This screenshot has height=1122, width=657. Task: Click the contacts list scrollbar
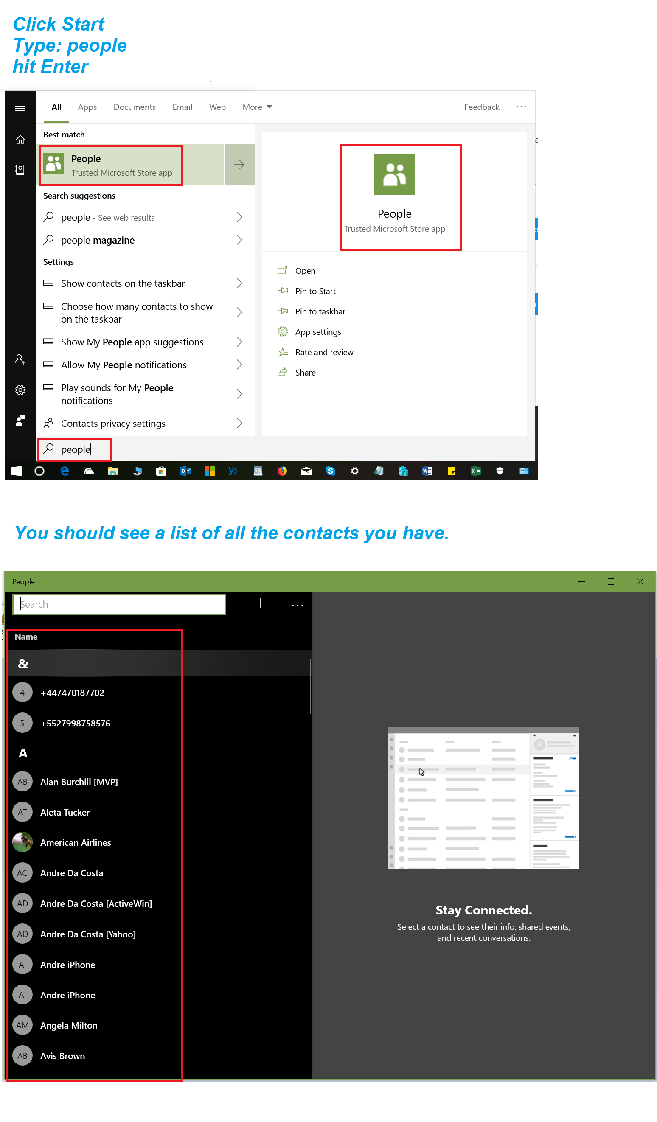pos(310,686)
